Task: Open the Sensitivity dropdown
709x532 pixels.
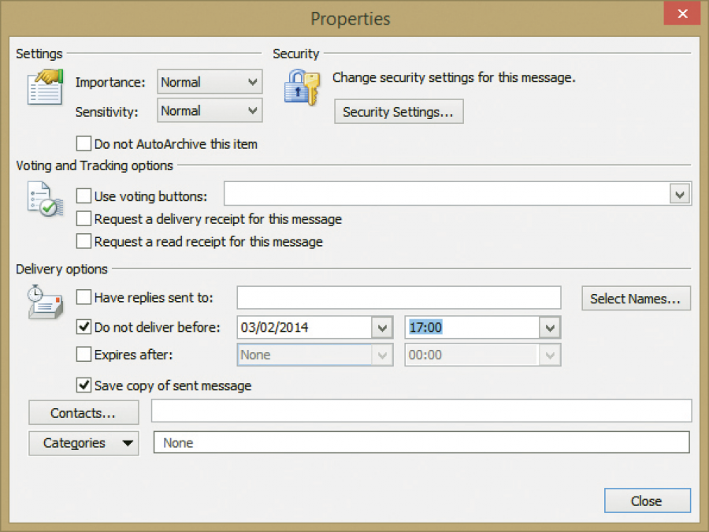Action: tap(210, 111)
